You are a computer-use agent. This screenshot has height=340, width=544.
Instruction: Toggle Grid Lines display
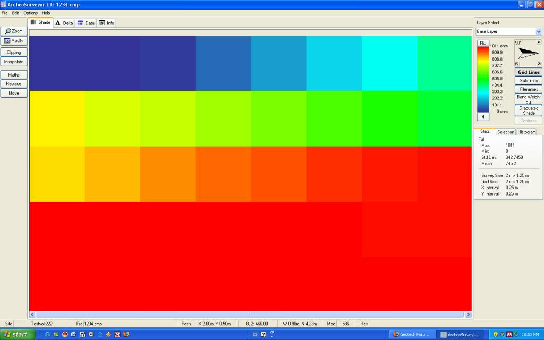529,72
